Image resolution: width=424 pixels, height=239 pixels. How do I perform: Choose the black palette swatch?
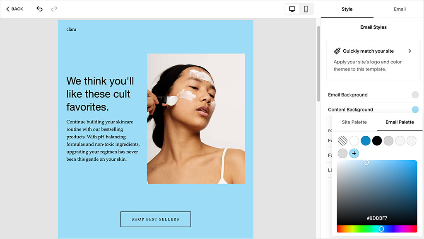(377, 140)
